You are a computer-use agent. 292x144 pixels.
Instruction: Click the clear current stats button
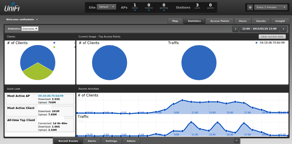pyautogui.click(x=272, y=37)
